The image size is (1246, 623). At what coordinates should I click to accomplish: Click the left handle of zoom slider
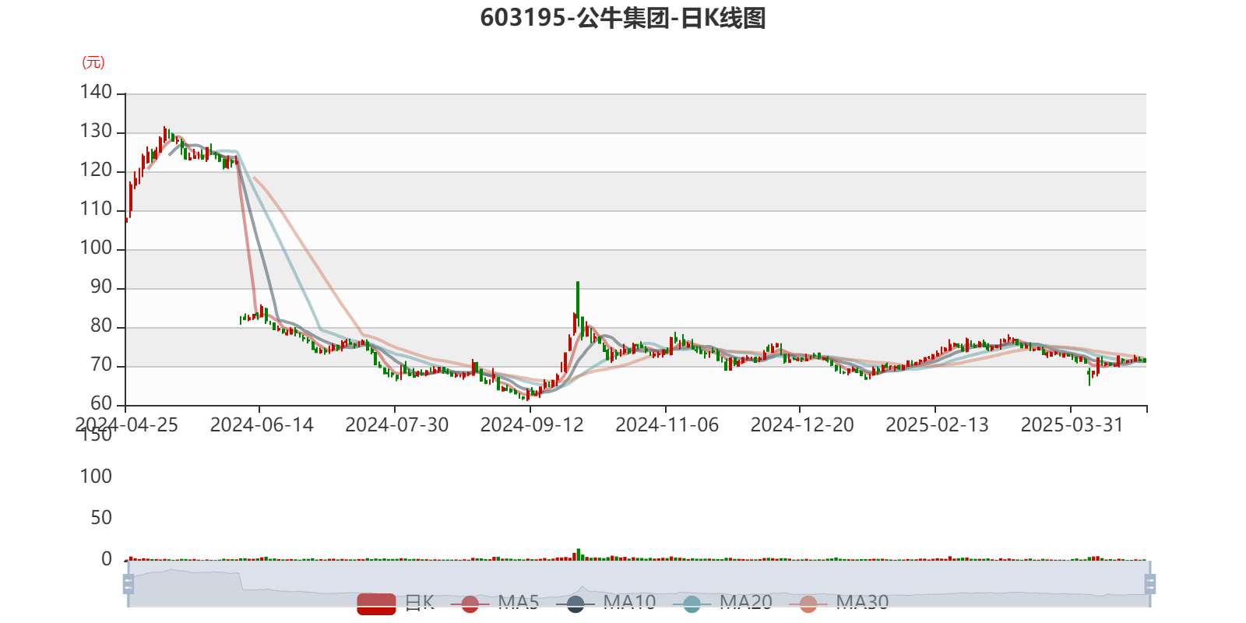(x=127, y=583)
